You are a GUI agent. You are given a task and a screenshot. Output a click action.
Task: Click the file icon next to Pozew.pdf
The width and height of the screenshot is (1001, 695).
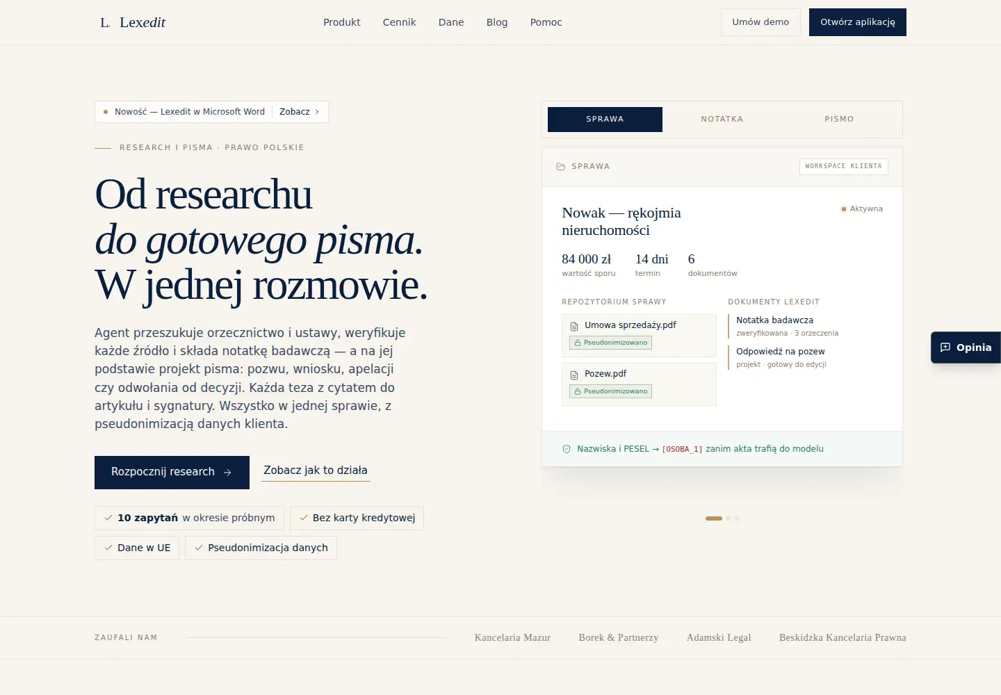574,375
